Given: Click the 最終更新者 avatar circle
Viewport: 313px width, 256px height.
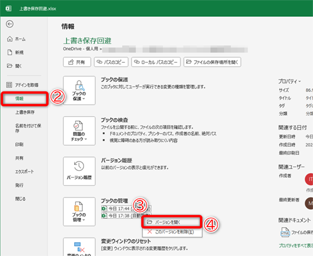Looking at the screenshot, I should (x=309, y=203).
